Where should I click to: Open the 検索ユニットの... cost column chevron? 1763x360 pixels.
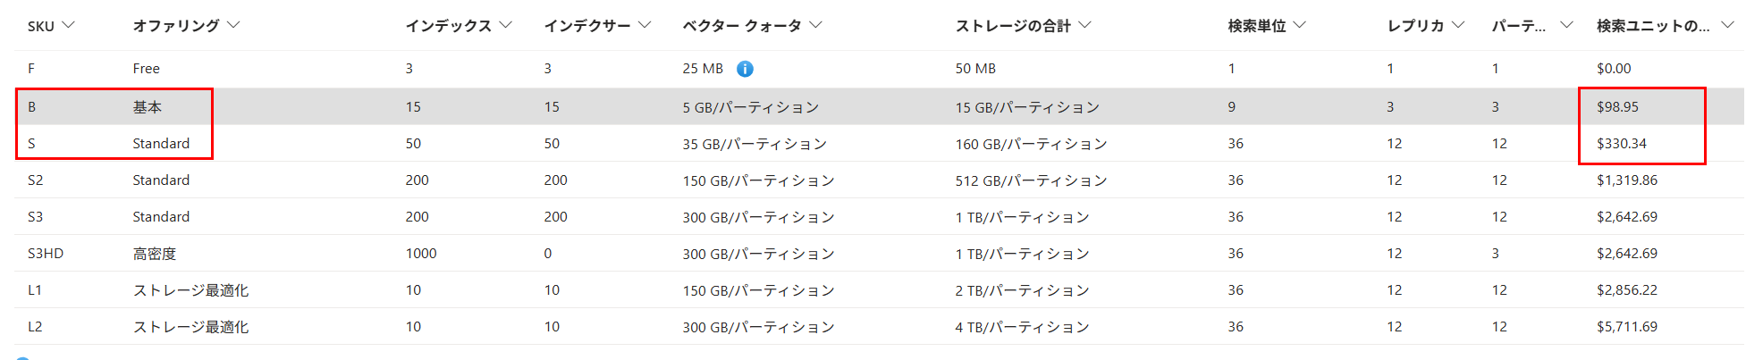pos(1727,25)
